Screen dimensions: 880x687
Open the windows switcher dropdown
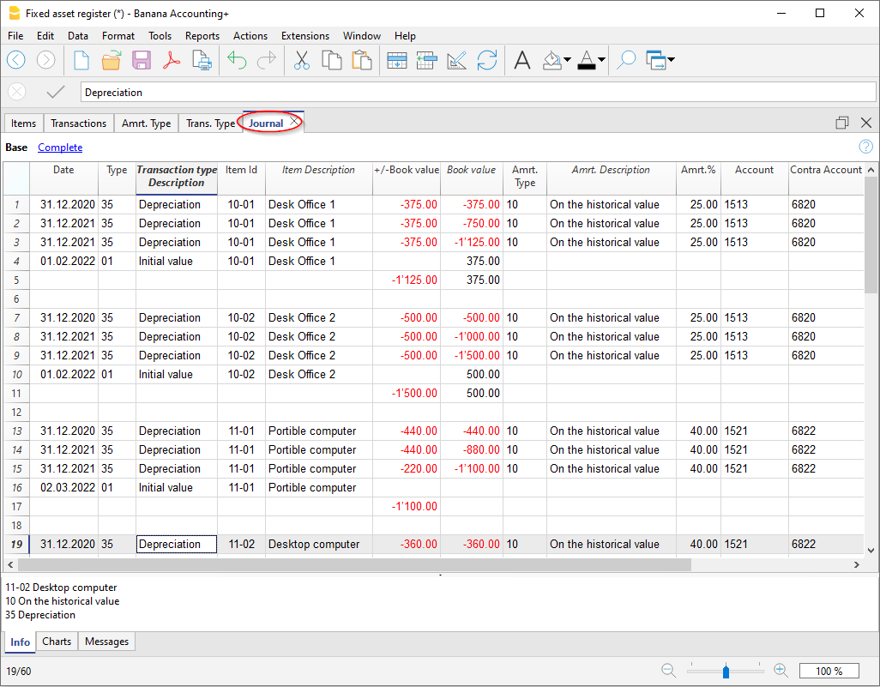(670, 60)
